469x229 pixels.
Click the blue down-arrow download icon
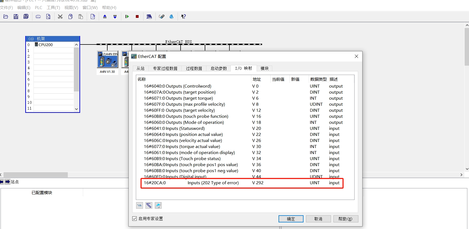click(115, 16)
